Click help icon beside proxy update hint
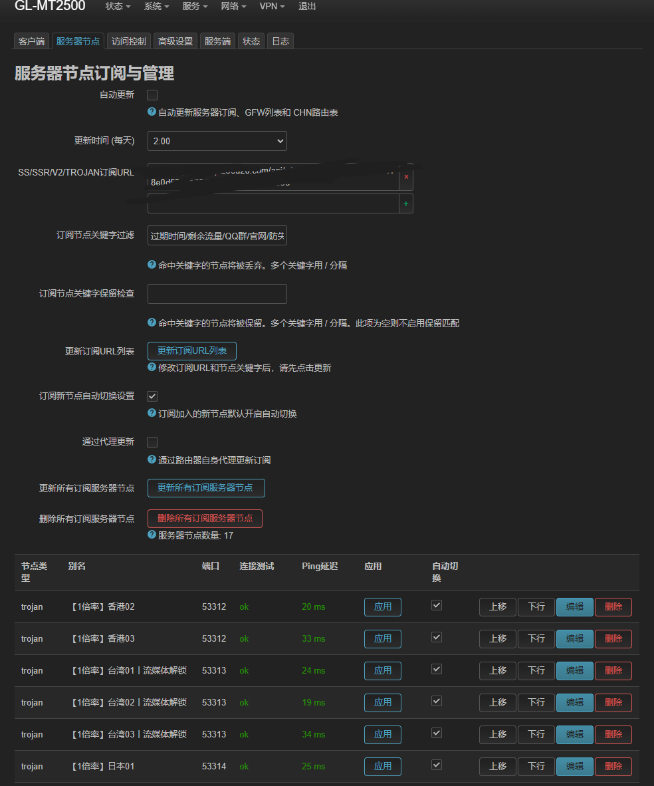 pyautogui.click(x=152, y=459)
